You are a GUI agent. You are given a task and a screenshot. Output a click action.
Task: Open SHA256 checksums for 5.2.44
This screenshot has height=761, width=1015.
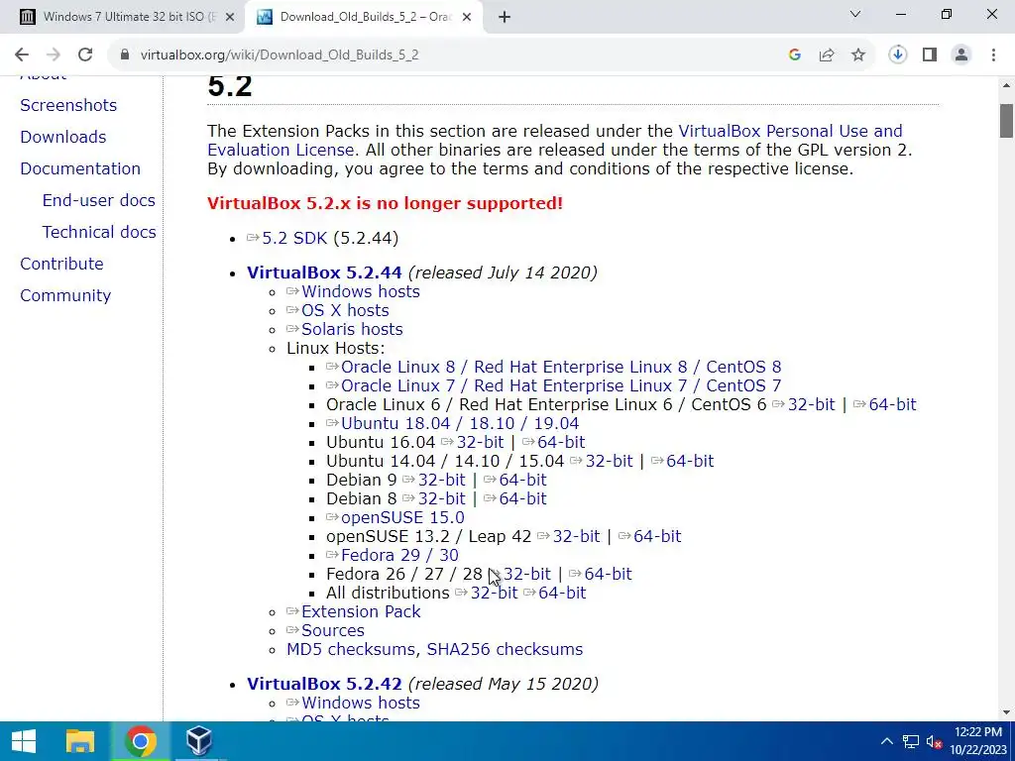505,649
